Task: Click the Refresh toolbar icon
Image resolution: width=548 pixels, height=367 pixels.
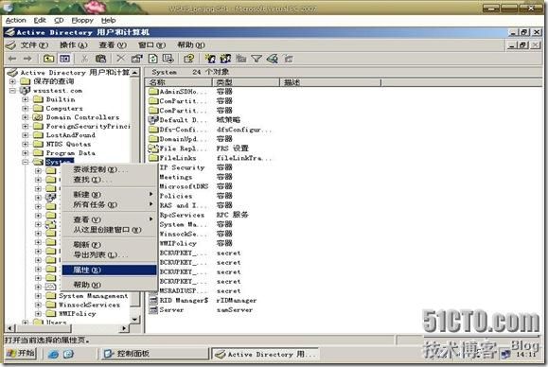Action: coord(153,59)
